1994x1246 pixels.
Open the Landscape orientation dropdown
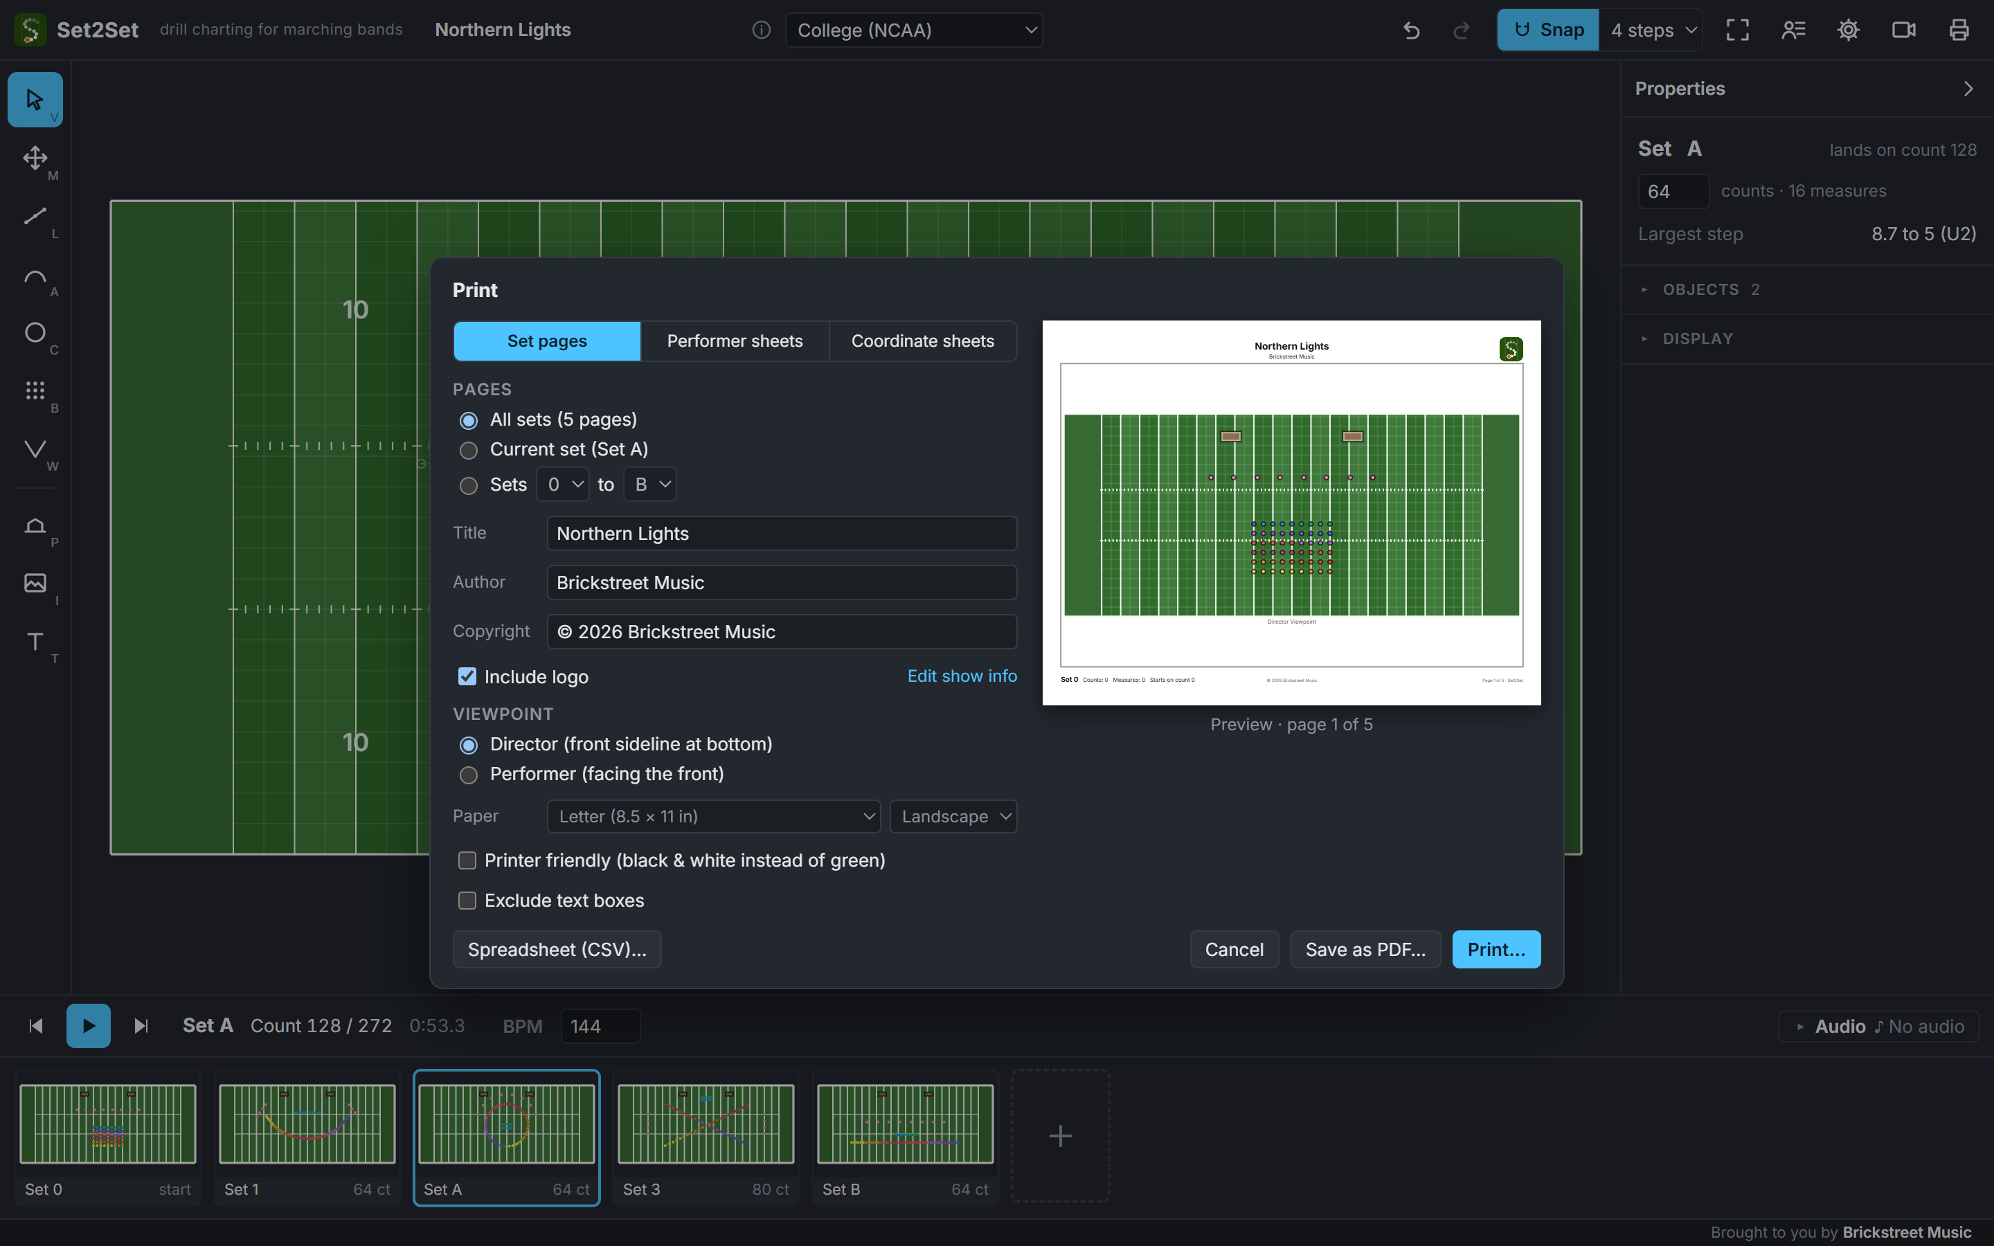pos(953,817)
